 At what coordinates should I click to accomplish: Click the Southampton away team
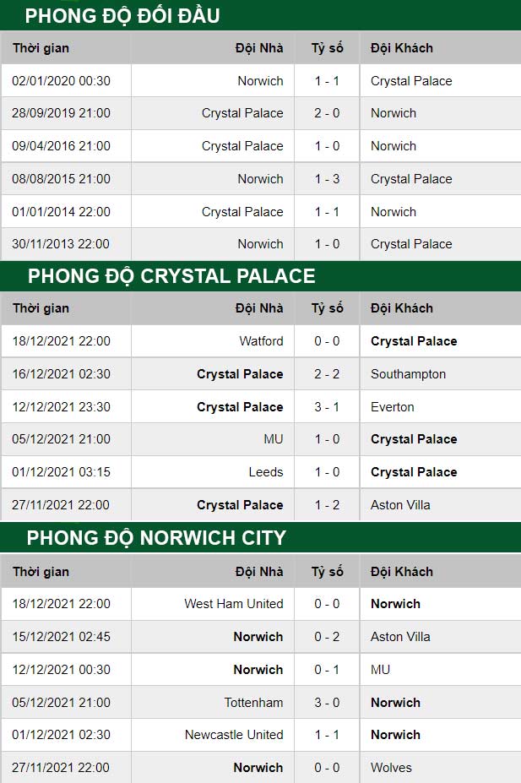click(x=408, y=374)
